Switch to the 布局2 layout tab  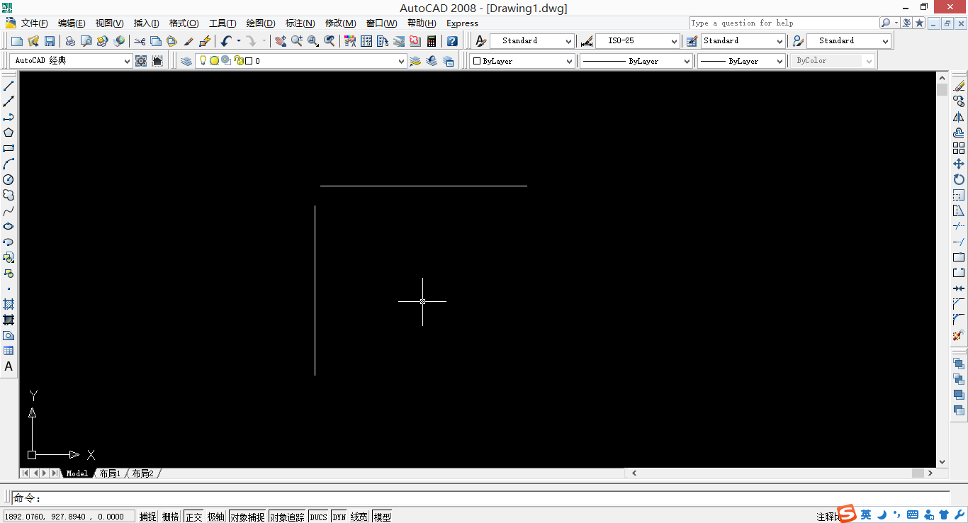point(142,473)
